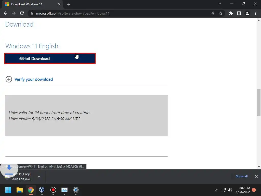Click the scrollbar down arrow
Image resolution: width=261 pixels, height=196 pixels.
pos(259,167)
